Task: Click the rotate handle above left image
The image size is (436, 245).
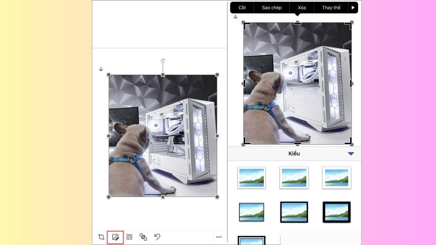Action: click(163, 61)
